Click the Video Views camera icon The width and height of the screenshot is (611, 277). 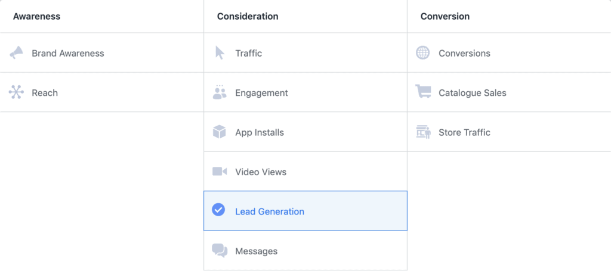point(220,172)
